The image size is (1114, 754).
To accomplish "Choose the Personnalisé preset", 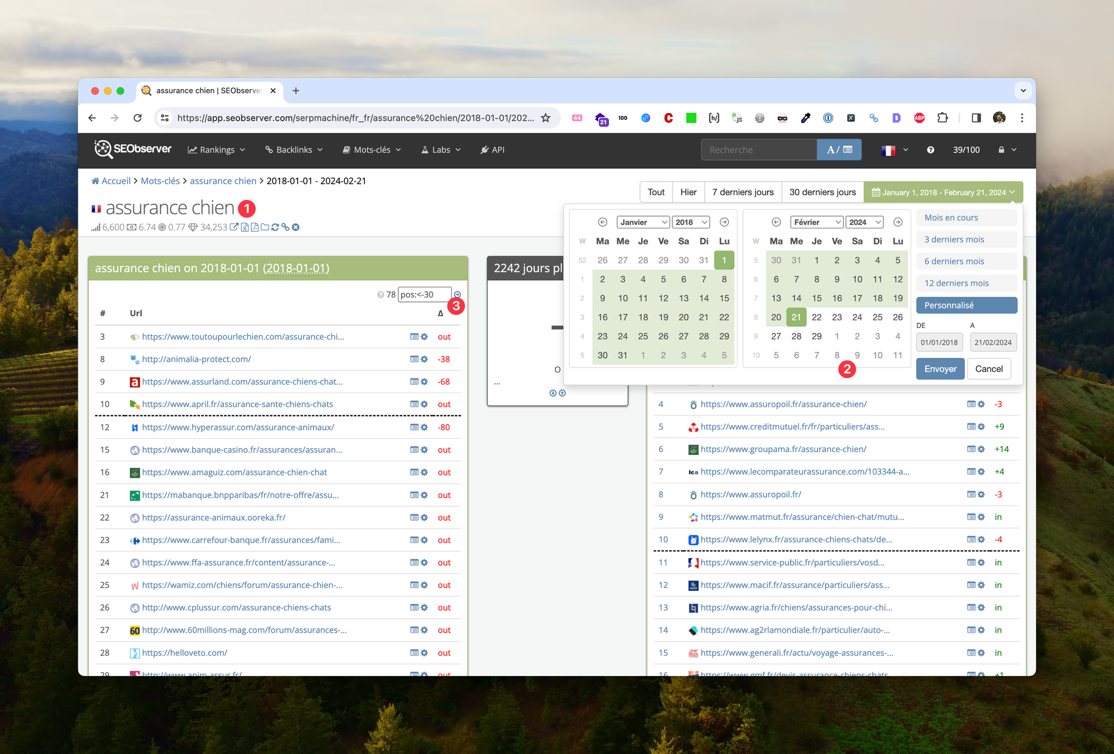I will [x=967, y=305].
